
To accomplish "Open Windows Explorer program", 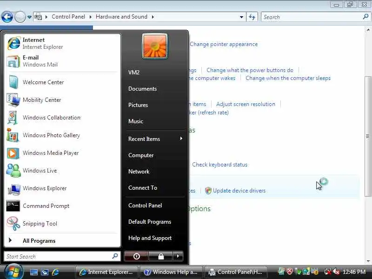I will 62,188.
